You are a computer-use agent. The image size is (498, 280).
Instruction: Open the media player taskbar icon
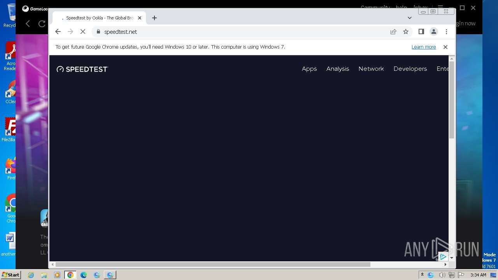(57, 275)
